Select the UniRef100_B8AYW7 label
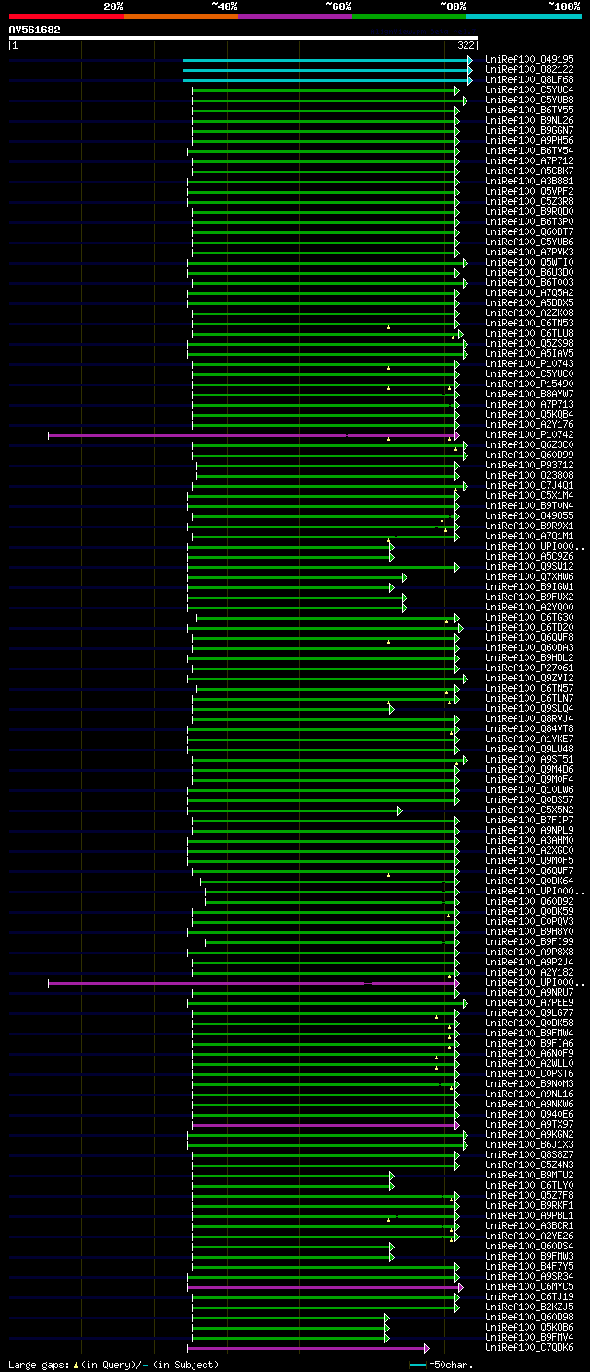 tap(530, 394)
